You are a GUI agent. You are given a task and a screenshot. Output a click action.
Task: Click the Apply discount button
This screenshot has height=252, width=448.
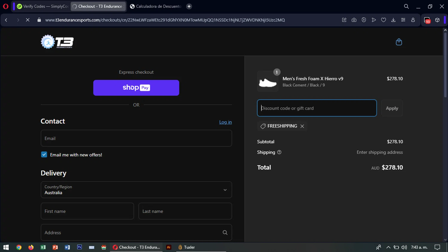(x=392, y=108)
